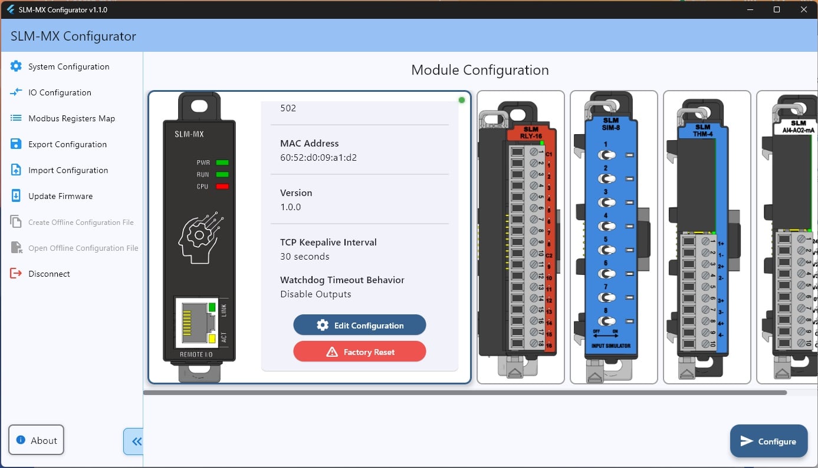Image resolution: width=818 pixels, height=468 pixels.
Task: Minimize the configurator window
Action: click(x=750, y=9)
